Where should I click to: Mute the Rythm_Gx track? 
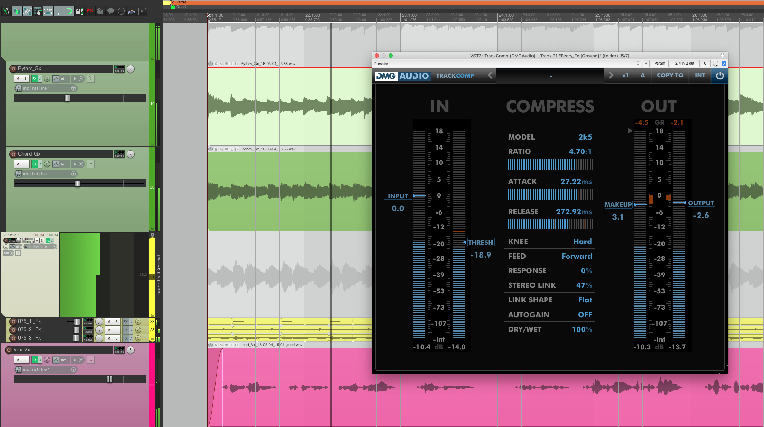pos(18,79)
